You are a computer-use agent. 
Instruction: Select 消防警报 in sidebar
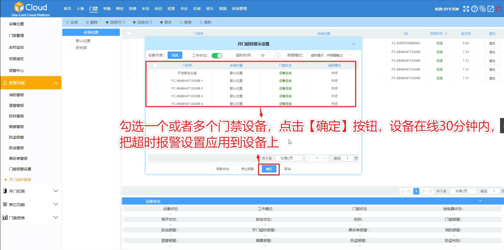pyautogui.click(x=17, y=95)
